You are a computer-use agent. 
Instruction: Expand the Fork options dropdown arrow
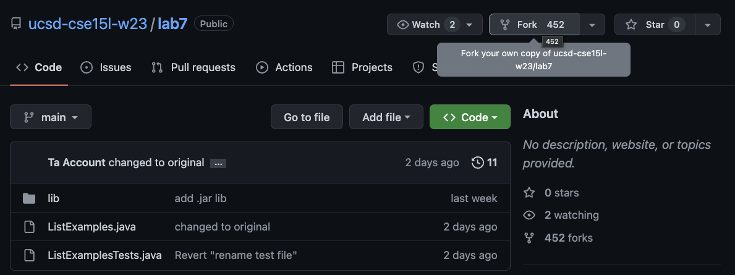(x=592, y=24)
